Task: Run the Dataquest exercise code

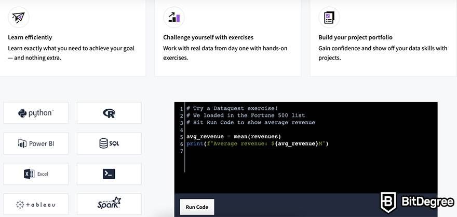Action: point(197,207)
